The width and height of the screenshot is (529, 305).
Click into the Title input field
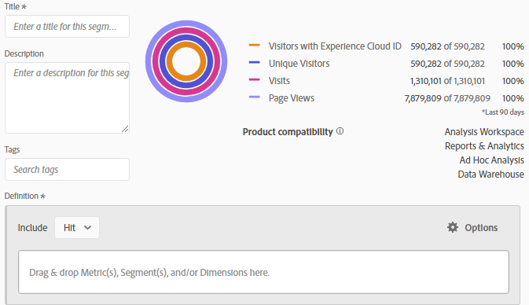tap(67, 26)
